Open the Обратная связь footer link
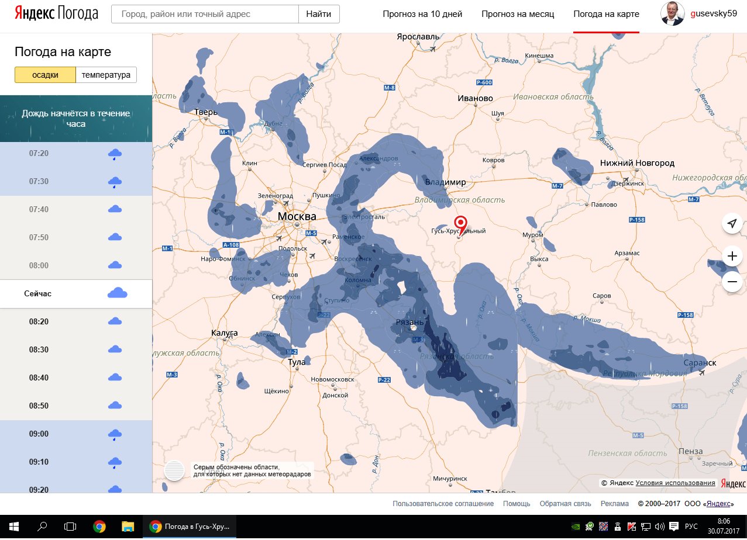The height and width of the screenshot is (540, 747). 565,504
